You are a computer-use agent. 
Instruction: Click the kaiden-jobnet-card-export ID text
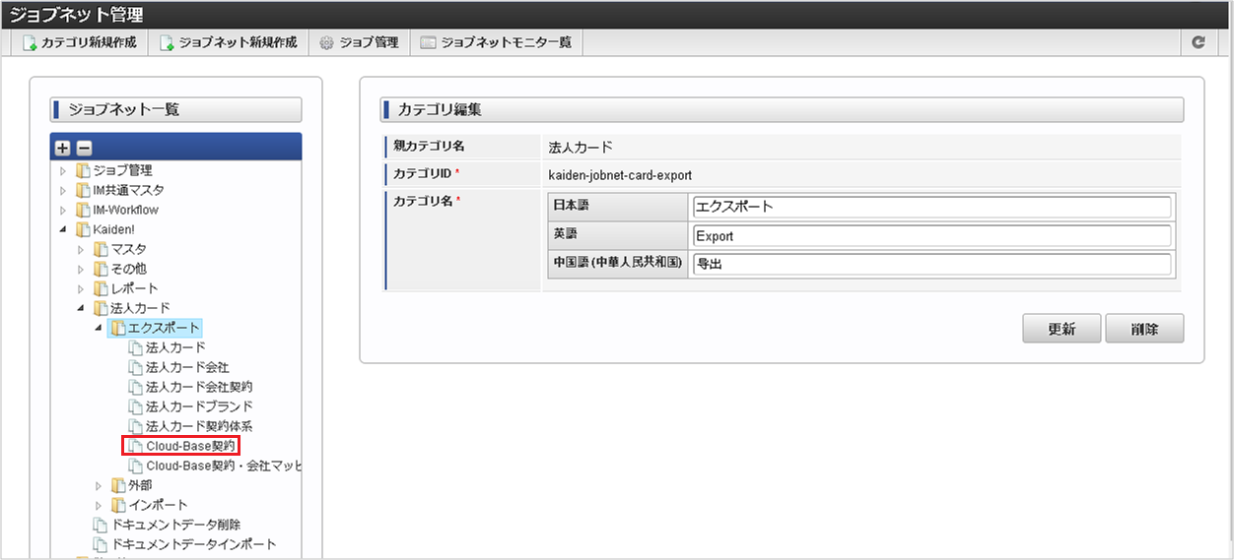(x=620, y=175)
